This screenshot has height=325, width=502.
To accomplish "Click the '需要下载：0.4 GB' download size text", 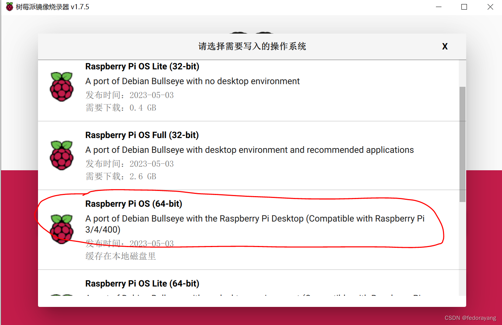I will pos(121,108).
